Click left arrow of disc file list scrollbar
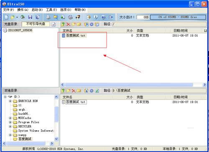This screenshot has width=209, height=152. (x=62, y=85)
